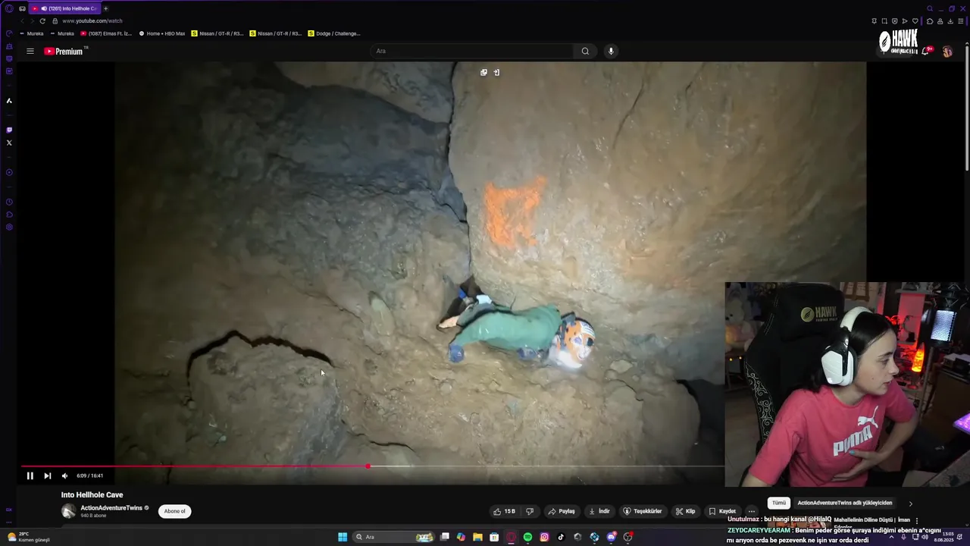The image size is (970, 546).
Task: Open the YouTube hamburger guide menu
Action: [30, 51]
